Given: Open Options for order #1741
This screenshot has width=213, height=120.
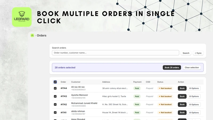Looking at the screenshot, I should tap(194, 113).
